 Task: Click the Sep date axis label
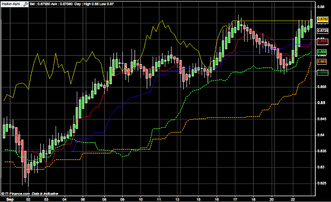[x=10, y=199]
